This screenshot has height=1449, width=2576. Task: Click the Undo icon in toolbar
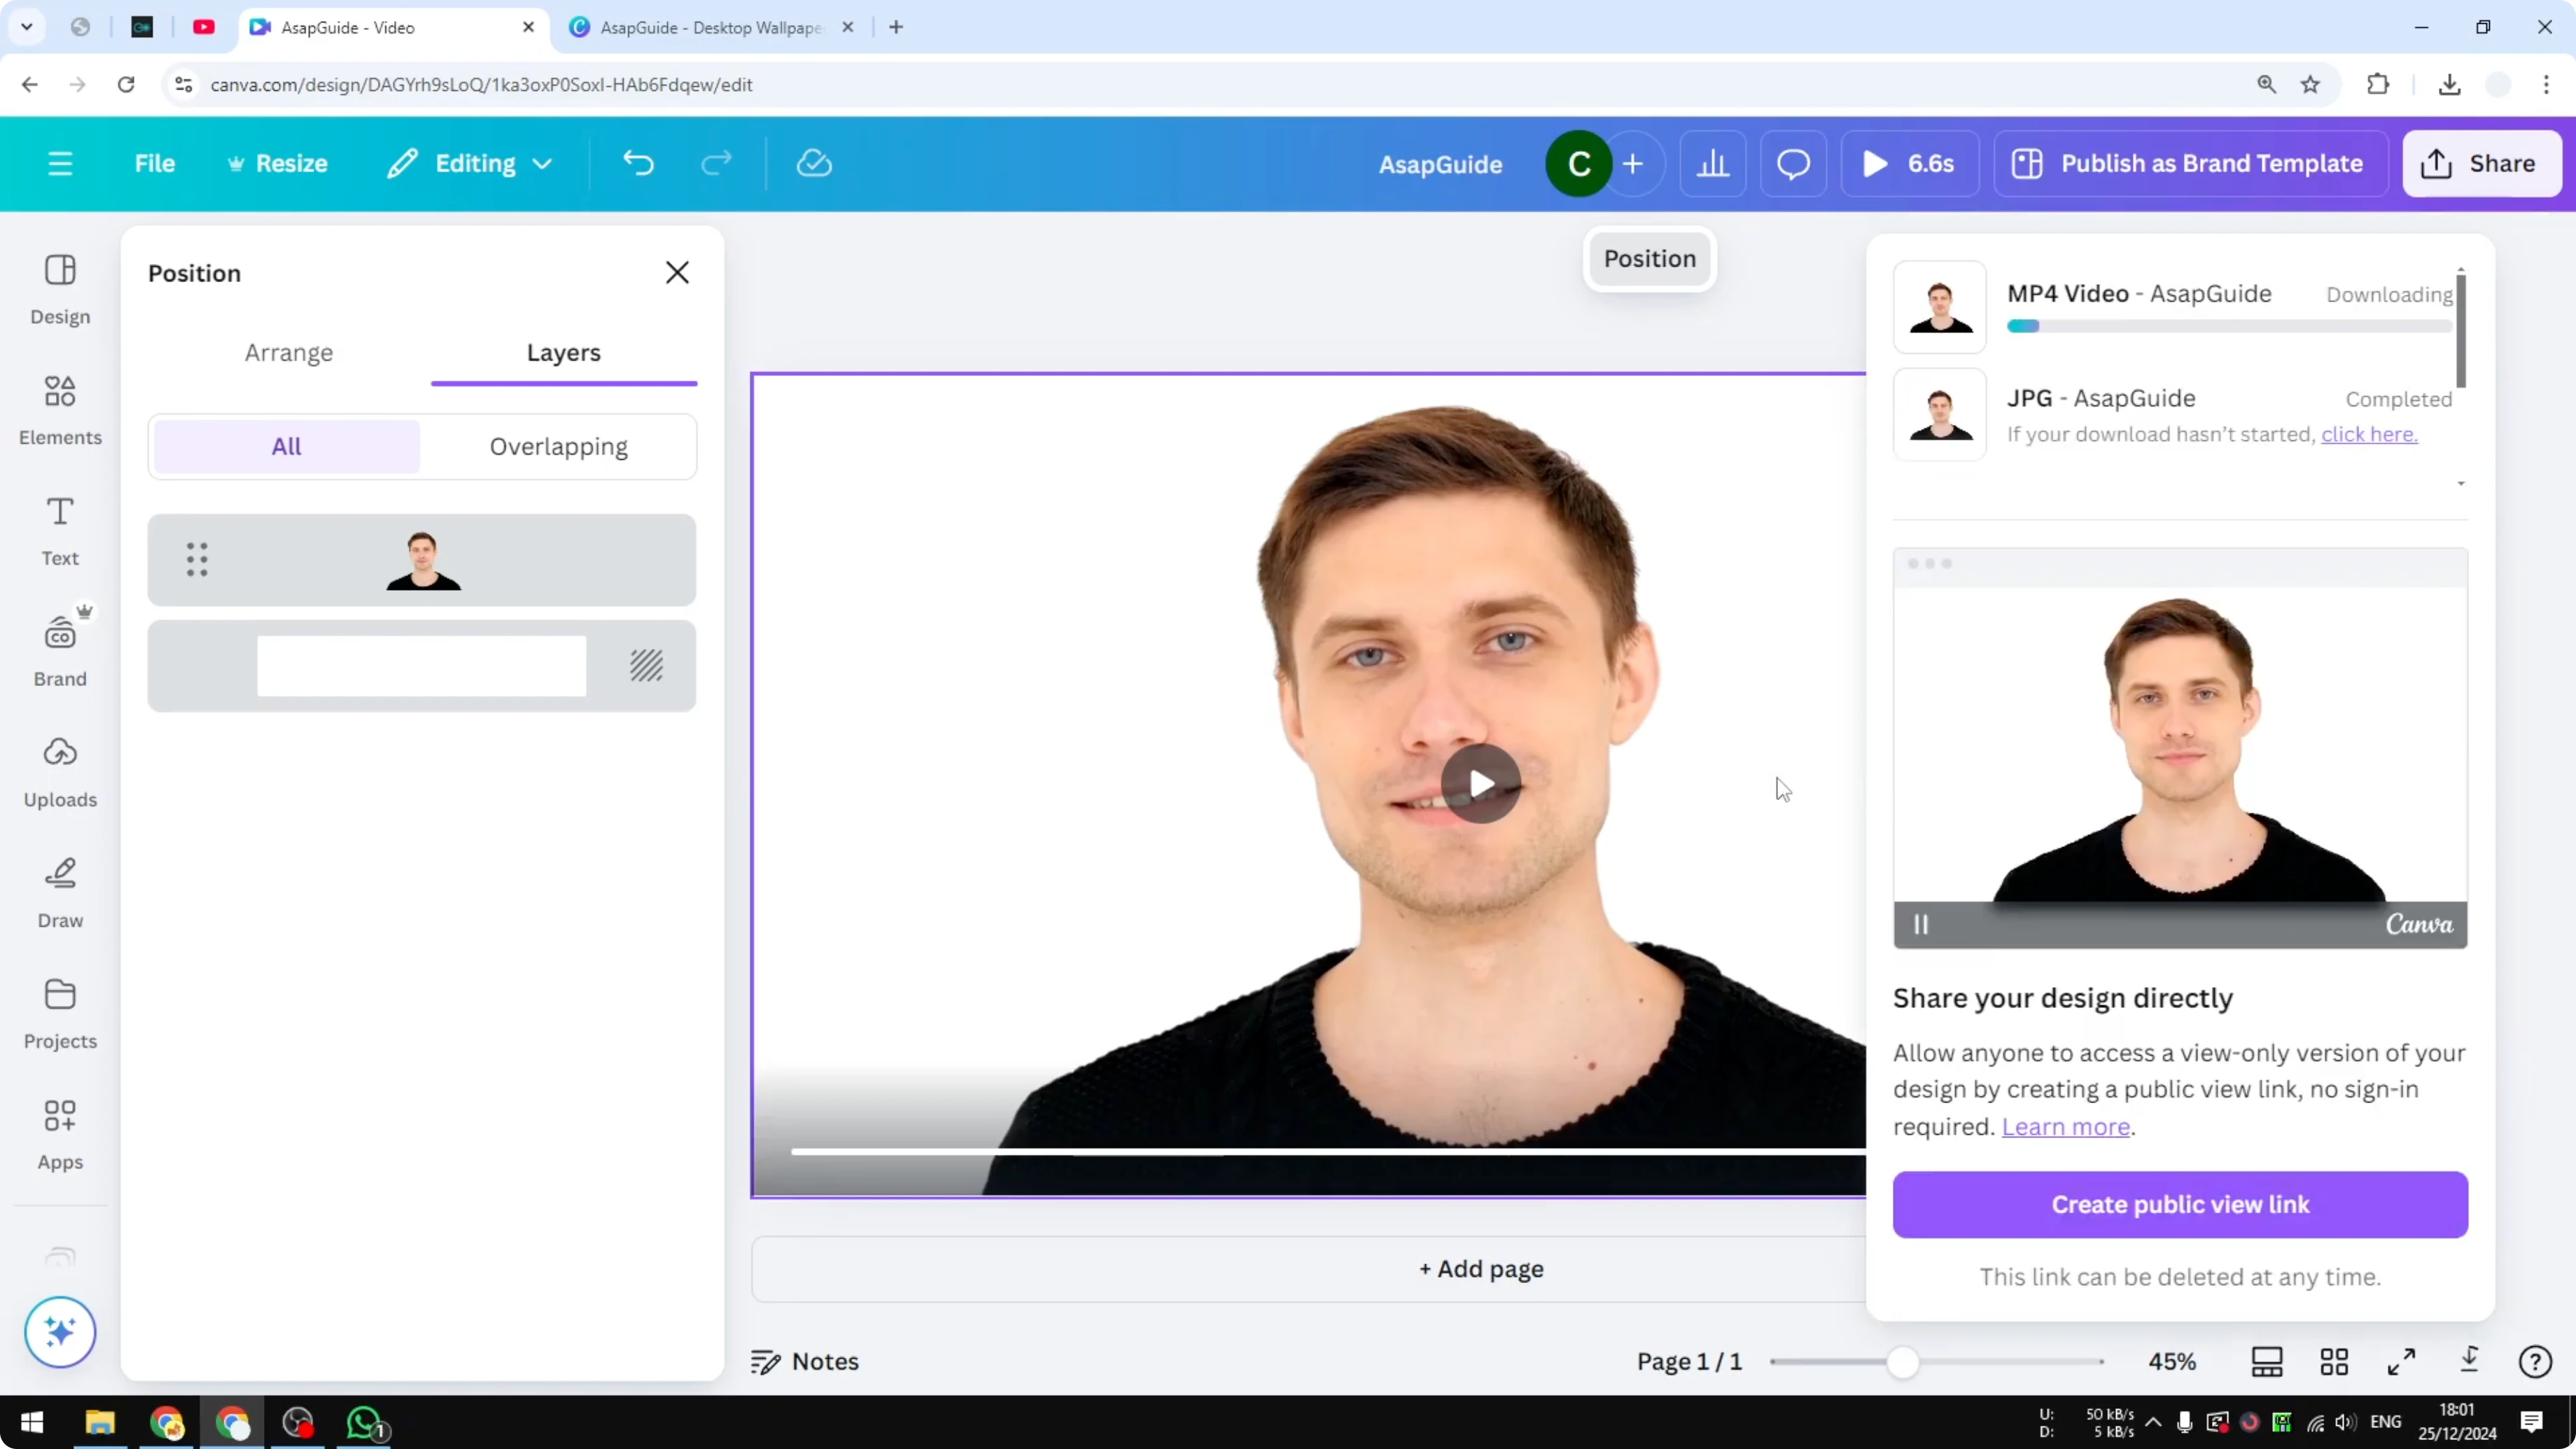(x=639, y=163)
